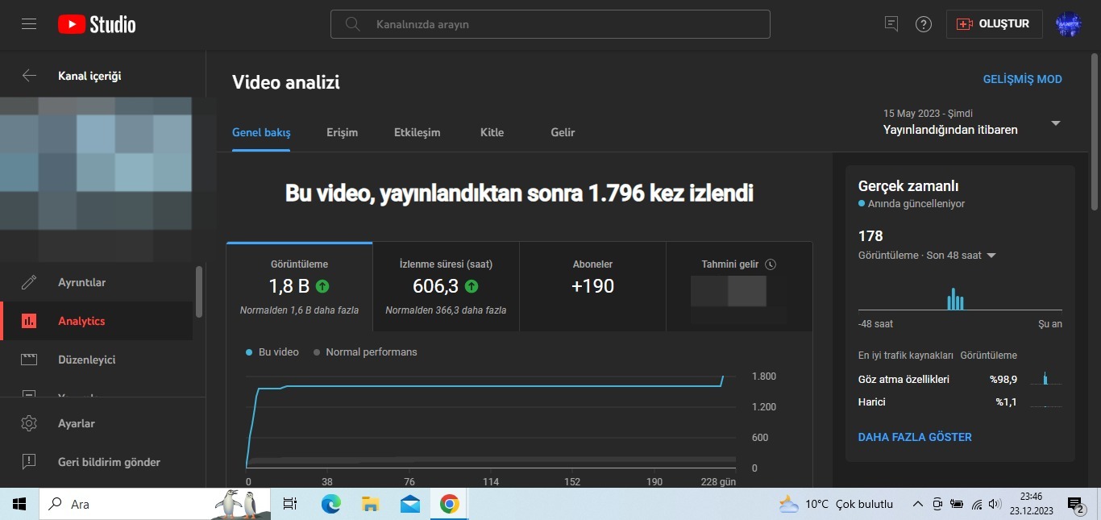Screen dimensions: 1101x520
Task: Open Analytics in the sidebar
Action: click(97, 321)
